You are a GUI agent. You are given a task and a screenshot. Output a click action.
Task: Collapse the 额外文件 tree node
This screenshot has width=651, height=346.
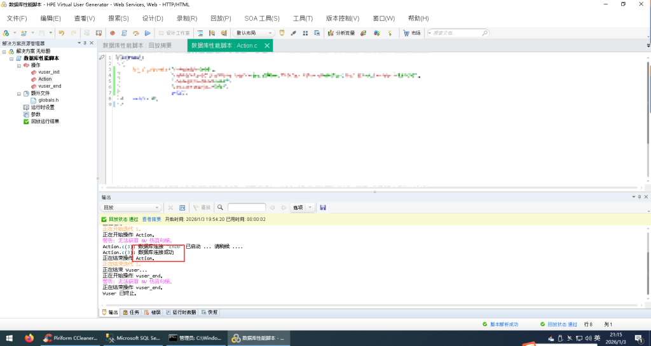coord(19,93)
